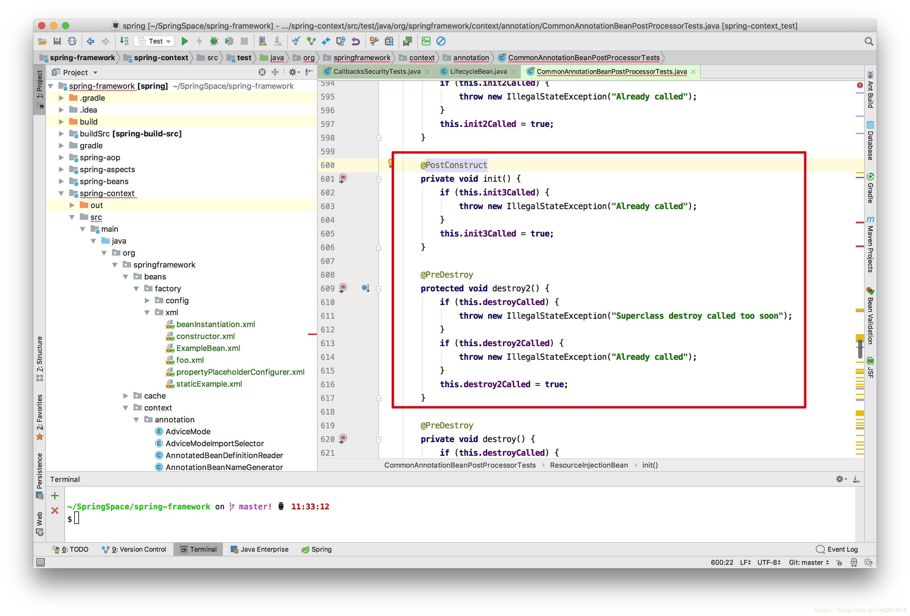This screenshot has width=910, height=616.
Task: Click the VCS Commit icon
Action: pyautogui.click(x=311, y=41)
